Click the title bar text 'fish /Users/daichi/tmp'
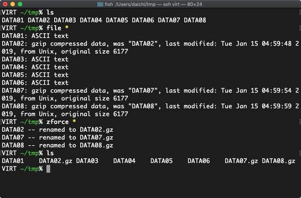The height and width of the screenshot is (198, 301). click(130, 4)
